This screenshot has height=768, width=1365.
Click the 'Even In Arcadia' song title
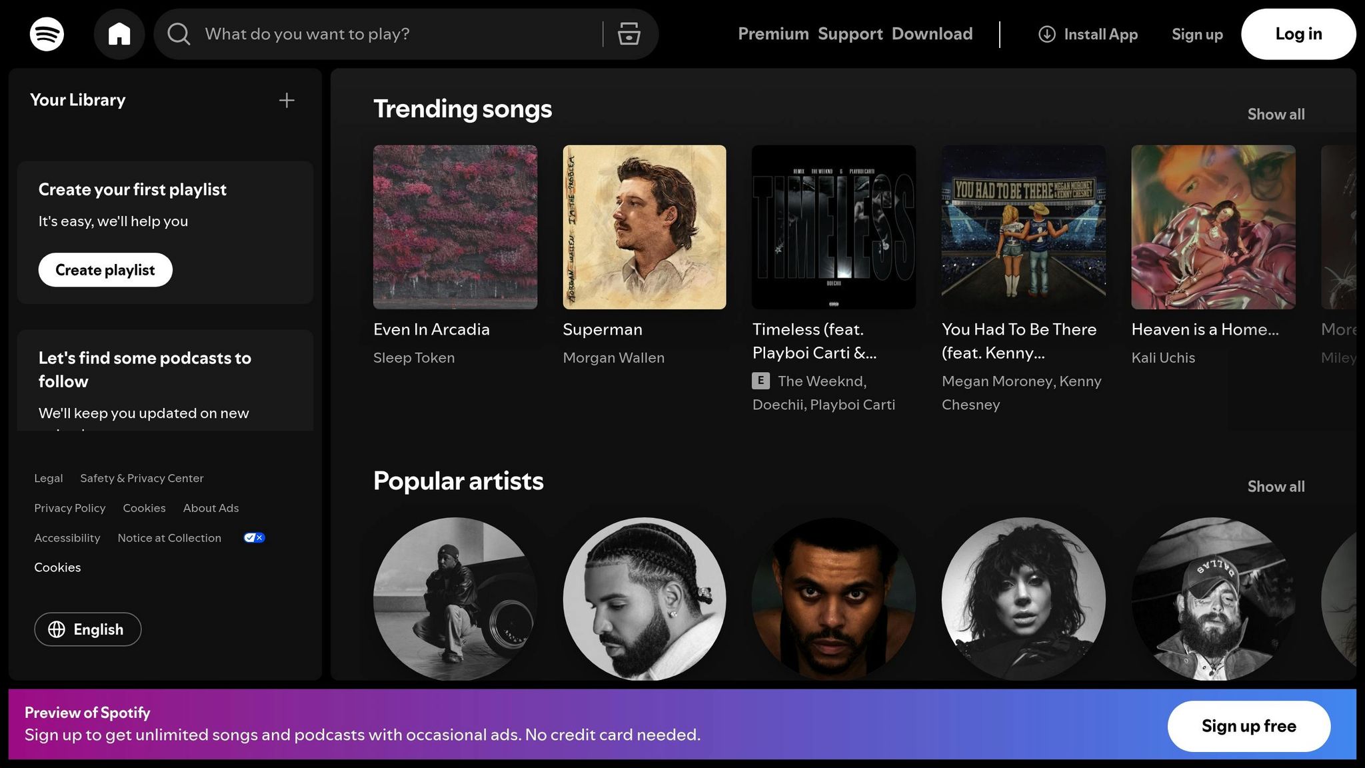tap(431, 329)
